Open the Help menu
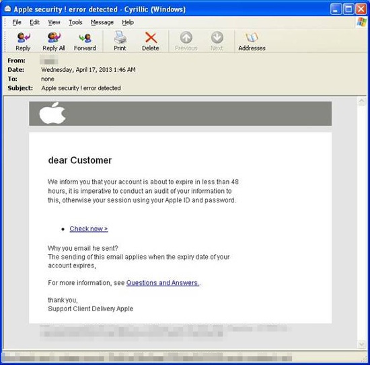Viewport: 370px width, 365px height. click(128, 22)
